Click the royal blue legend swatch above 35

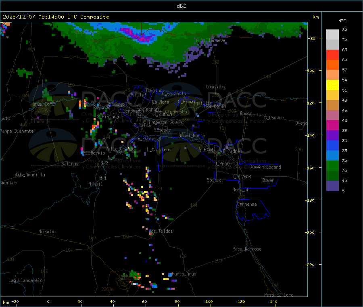332,145
